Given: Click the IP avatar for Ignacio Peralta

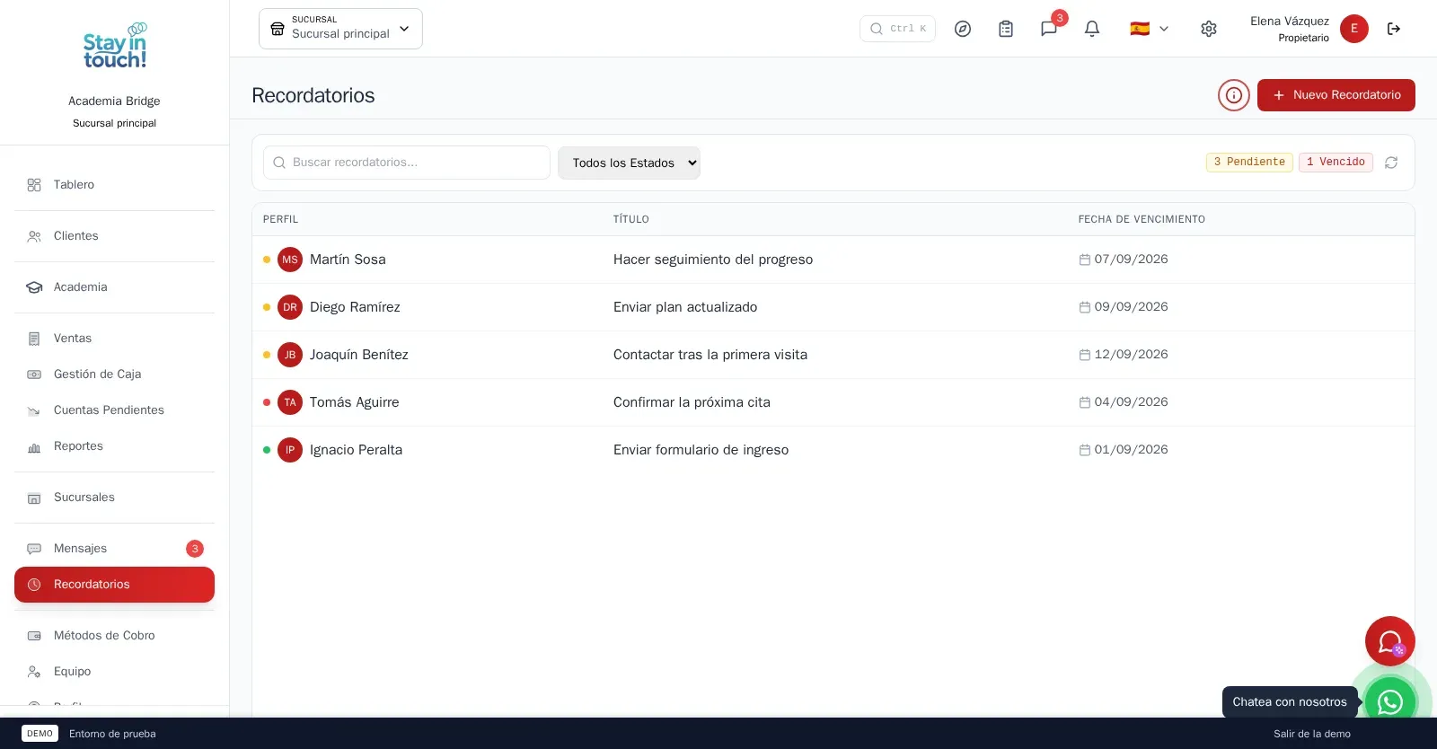Looking at the screenshot, I should (290, 450).
